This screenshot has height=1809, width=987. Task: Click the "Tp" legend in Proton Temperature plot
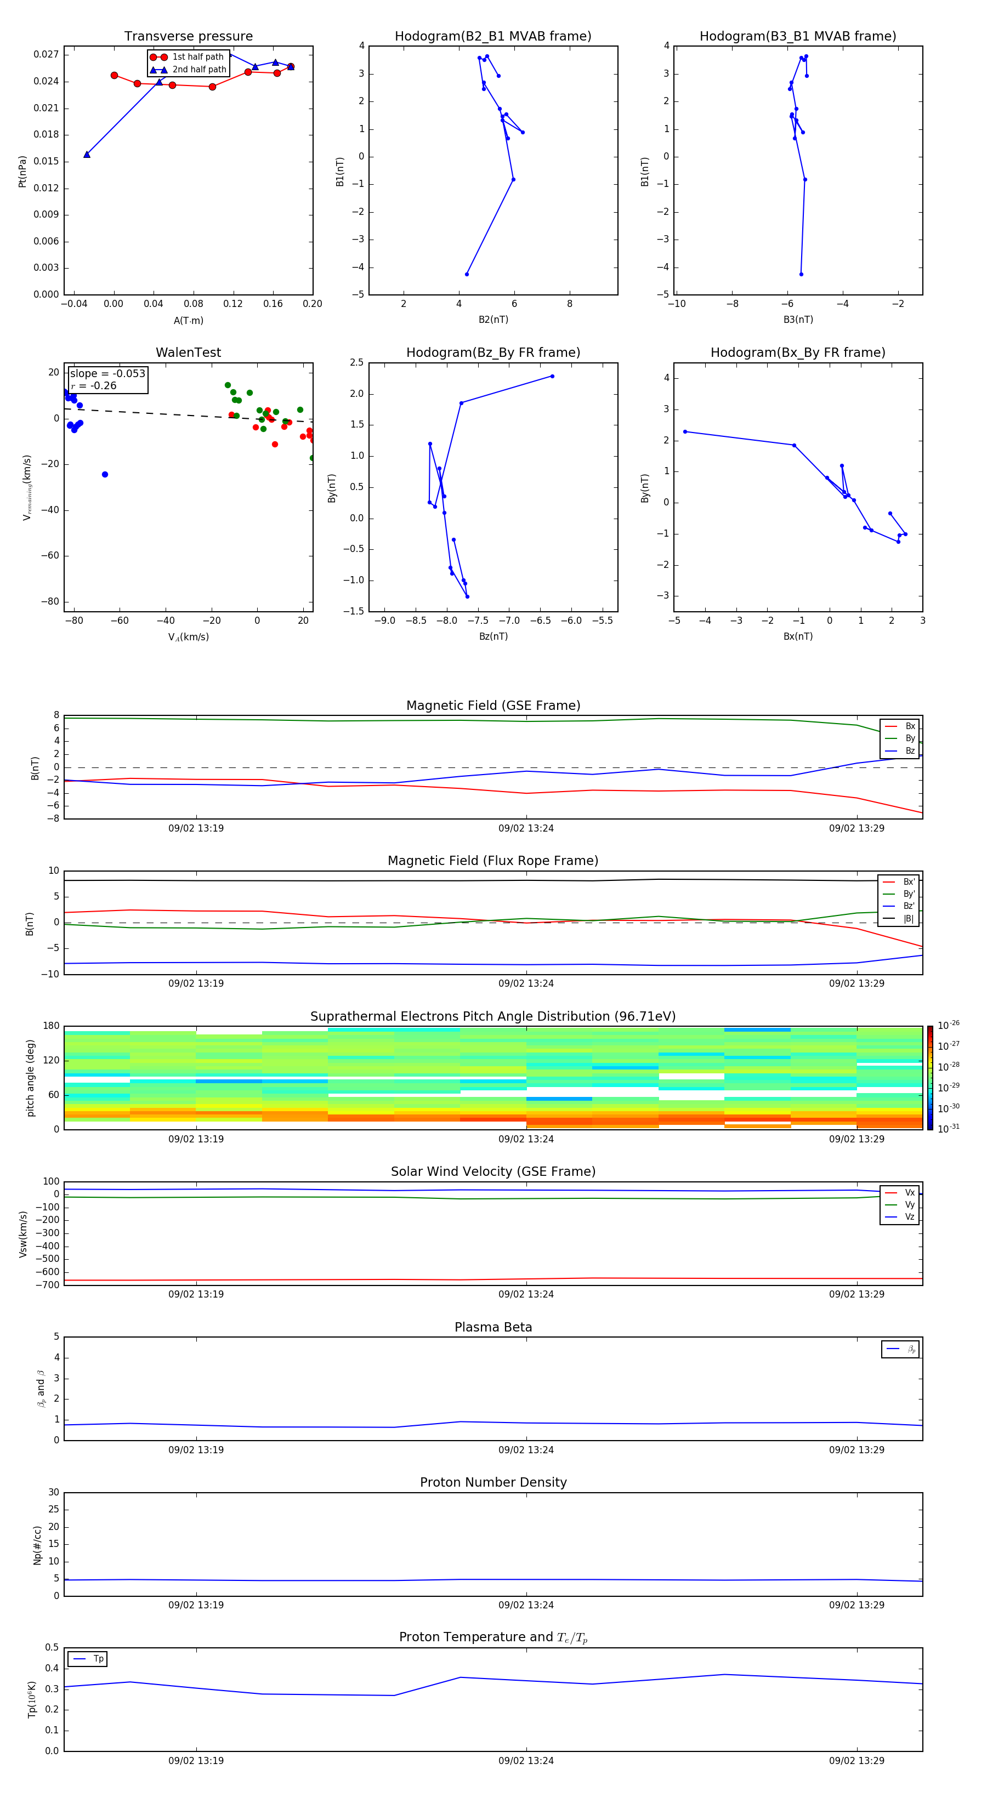pyautogui.click(x=88, y=1659)
